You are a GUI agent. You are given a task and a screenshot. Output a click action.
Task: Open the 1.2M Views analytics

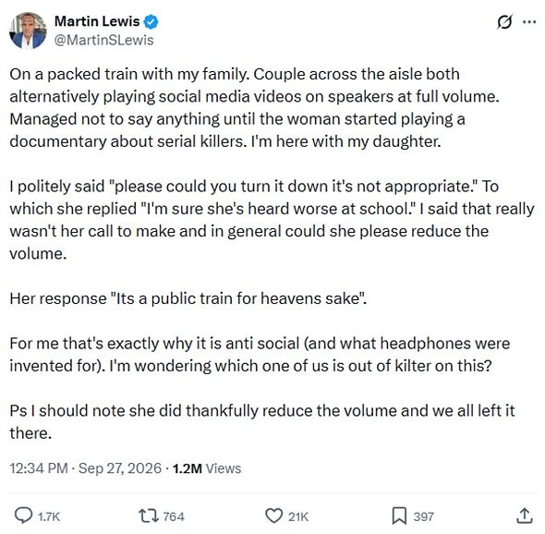tap(207, 468)
